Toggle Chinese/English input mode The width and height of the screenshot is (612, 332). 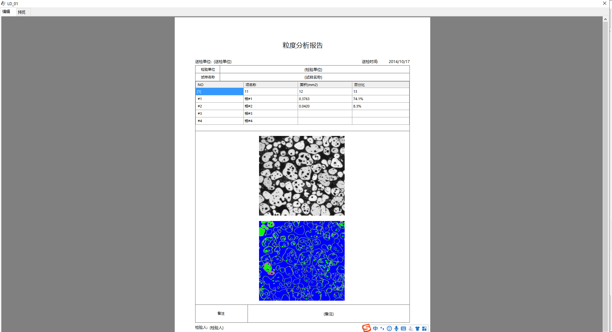pos(375,328)
